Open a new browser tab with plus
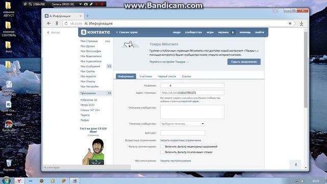The height and width of the screenshot is (184, 327). coord(87,16)
